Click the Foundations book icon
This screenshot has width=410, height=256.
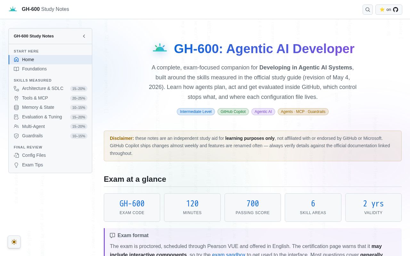pyautogui.click(x=16, y=69)
